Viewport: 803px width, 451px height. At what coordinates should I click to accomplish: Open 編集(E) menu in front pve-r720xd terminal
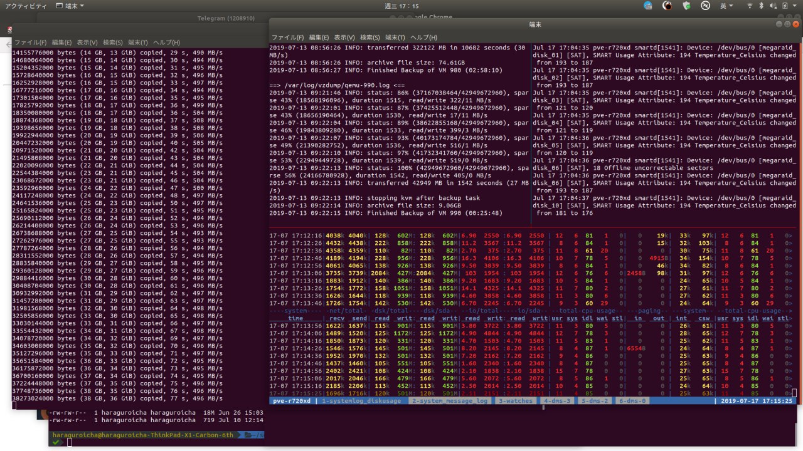pos(319,38)
